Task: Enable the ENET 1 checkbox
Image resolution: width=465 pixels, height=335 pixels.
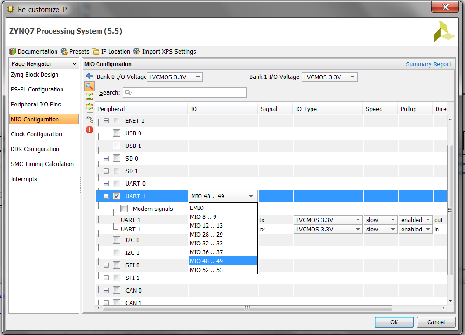Action: (x=117, y=120)
